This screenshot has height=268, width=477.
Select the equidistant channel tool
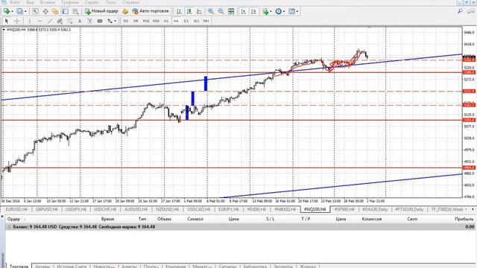[60, 21]
